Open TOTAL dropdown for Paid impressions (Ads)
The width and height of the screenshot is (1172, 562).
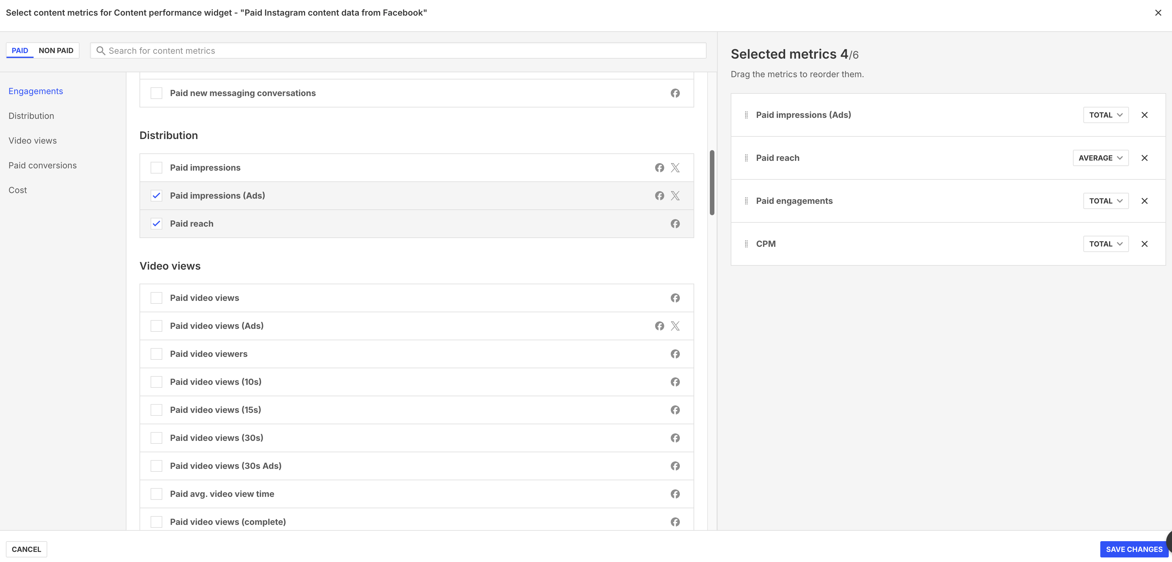pyautogui.click(x=1106, y=115)
